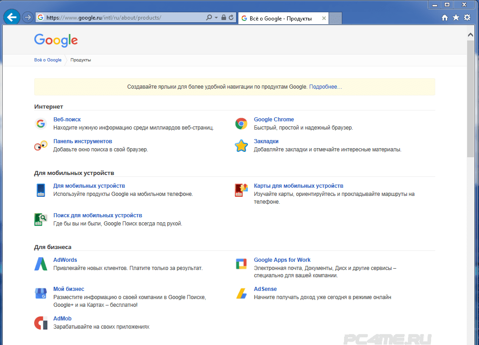Open the 'Google Apps for Work' link
The image size is (479, 345).
pyautogui.click(x=282, y=260)
